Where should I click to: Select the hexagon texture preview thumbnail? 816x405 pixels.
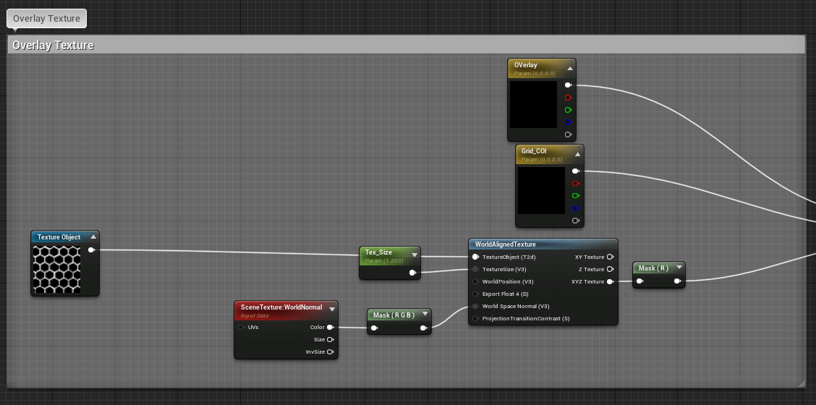56,268
